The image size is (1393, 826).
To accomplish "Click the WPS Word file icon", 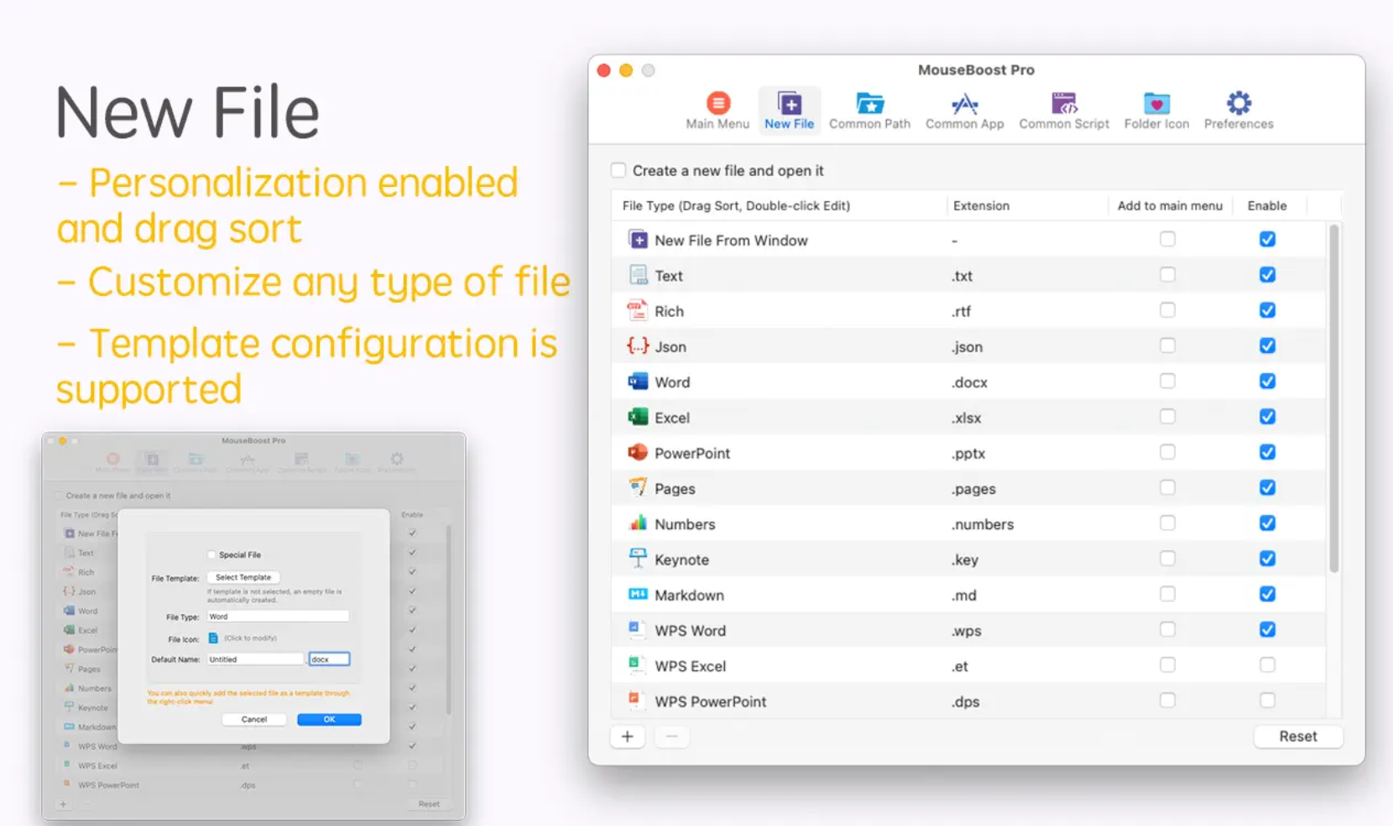I will (x=638, y=630).
